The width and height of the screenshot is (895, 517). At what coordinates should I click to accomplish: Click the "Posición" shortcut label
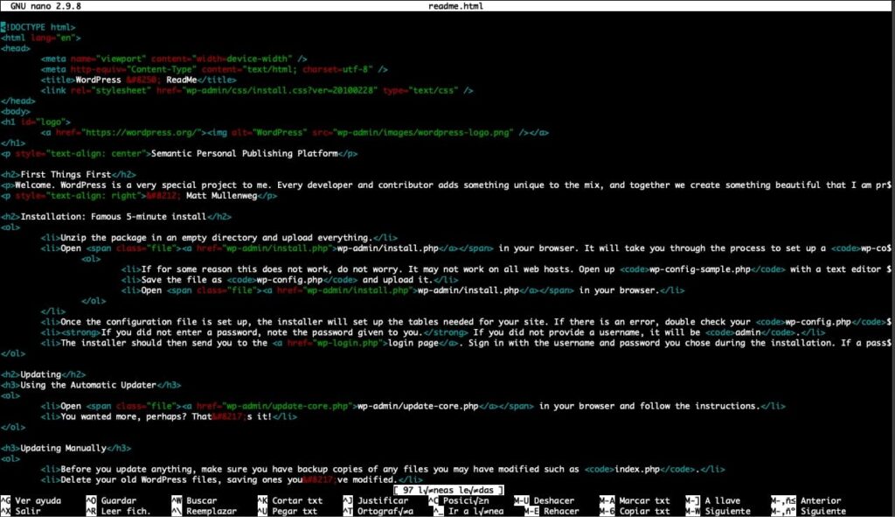(x=466, y=500)
